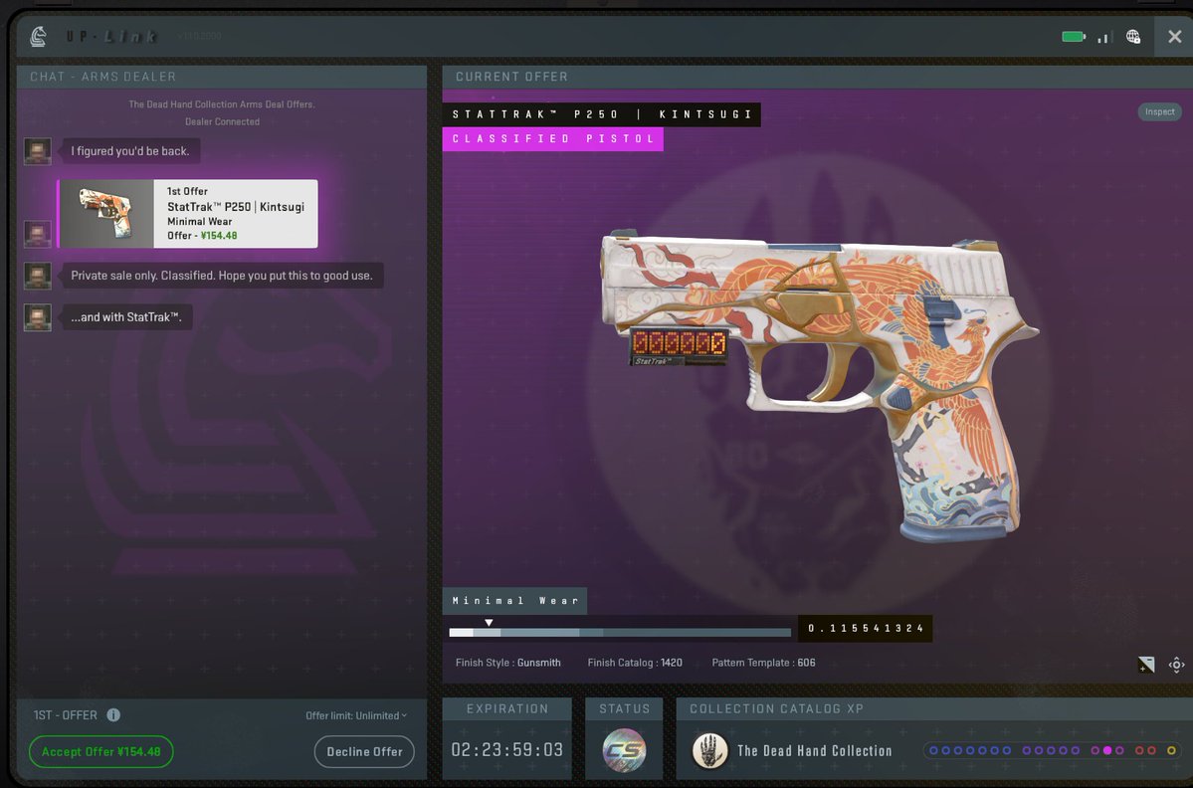Viewport: 1193px width, 788px height.
Task: Click the info icon beside 1ST - OFFER
Action: (x=113, y=715)
